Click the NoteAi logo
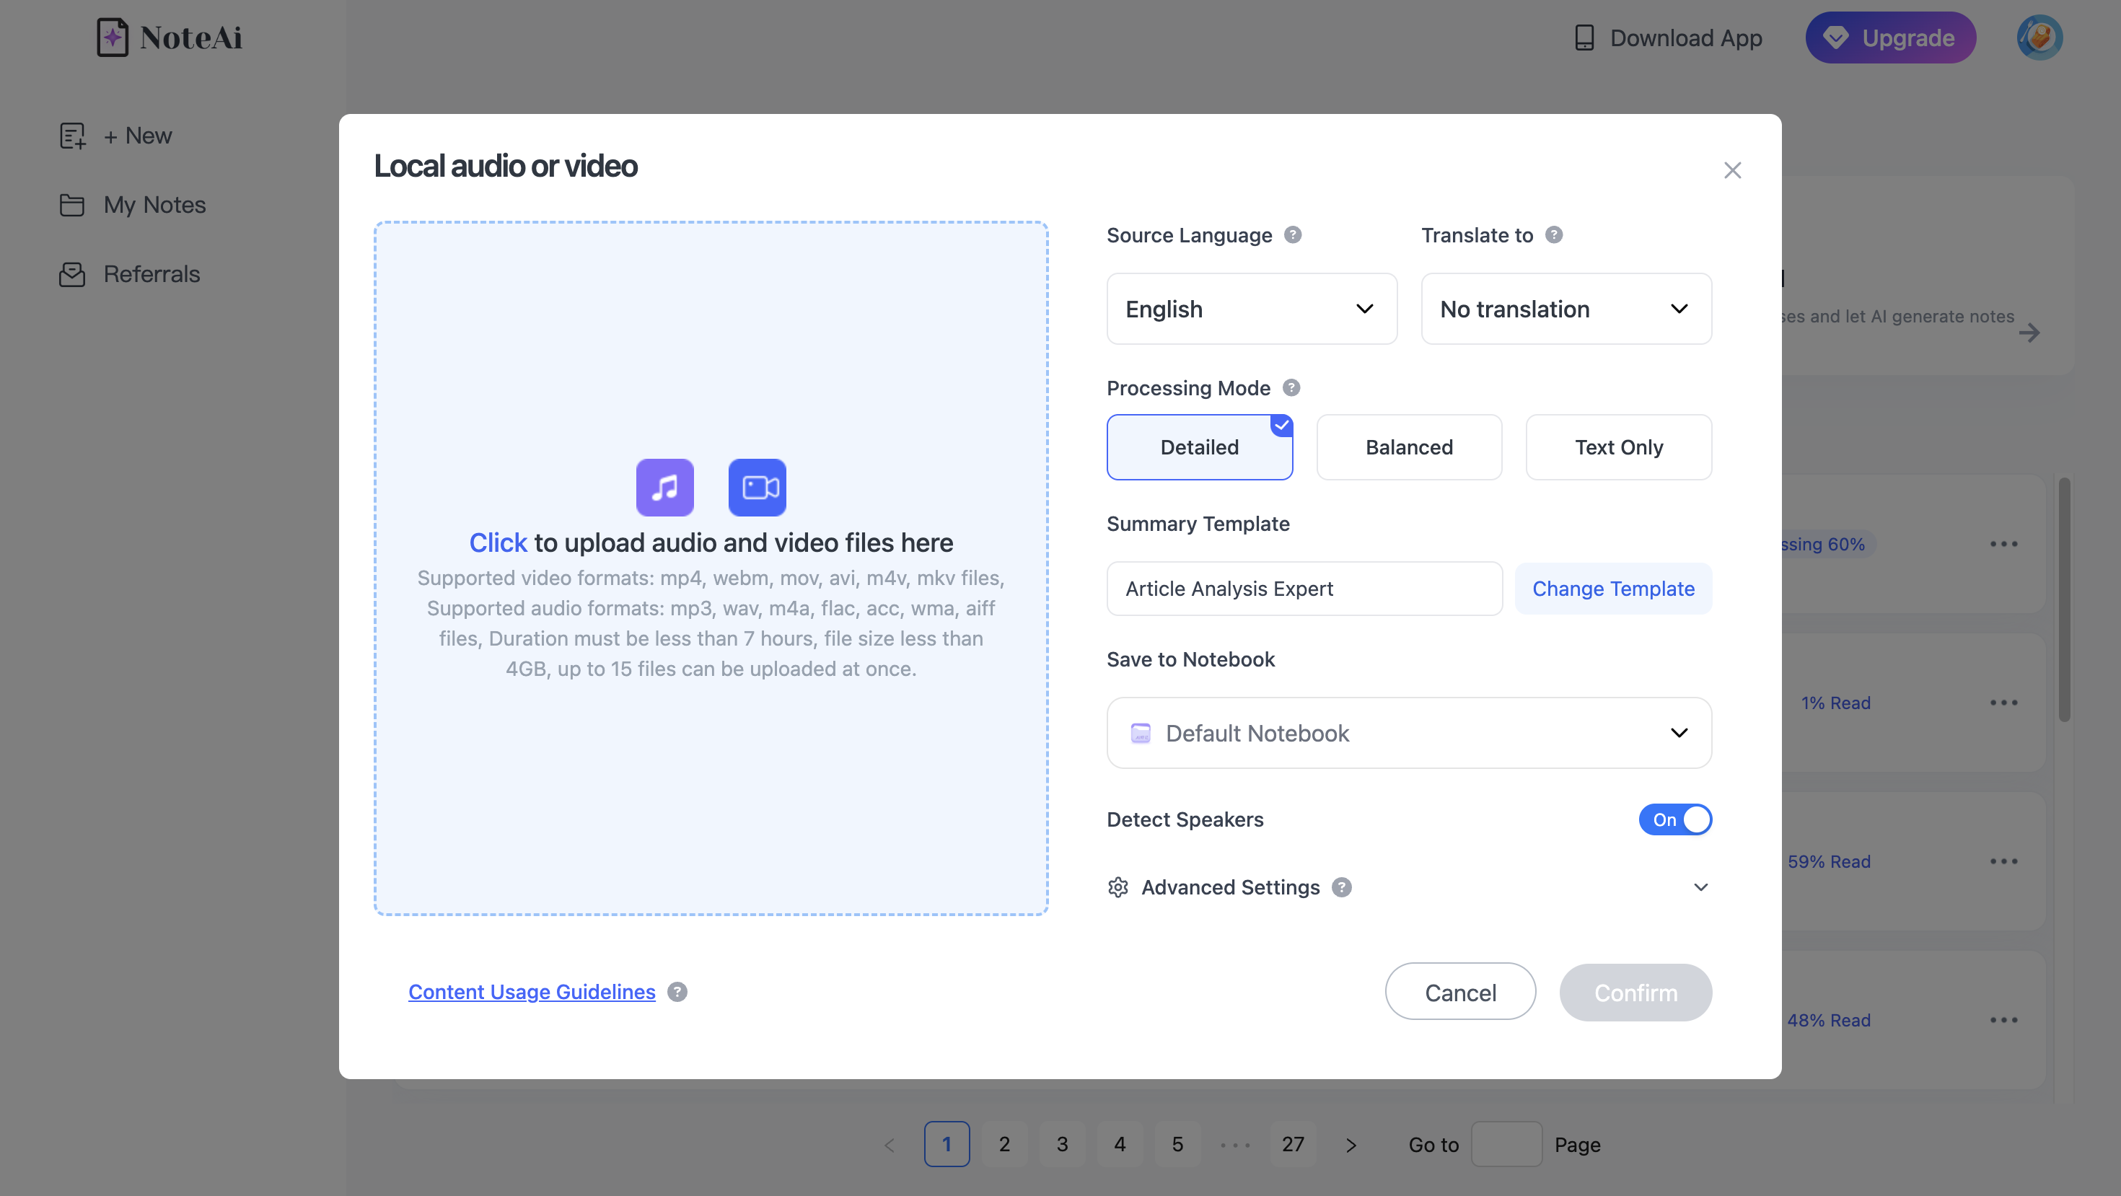2121x1196 pixels. coord(170,38)
